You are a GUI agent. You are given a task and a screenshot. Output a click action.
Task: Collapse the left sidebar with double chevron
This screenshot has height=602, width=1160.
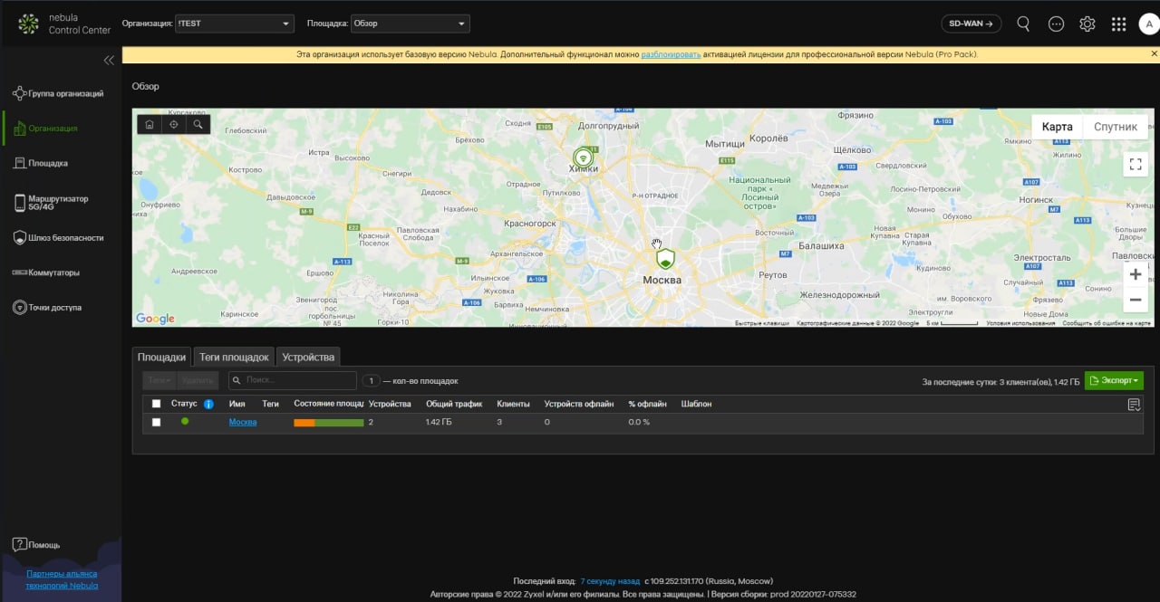pyautogui.click(x=109, y=61)
